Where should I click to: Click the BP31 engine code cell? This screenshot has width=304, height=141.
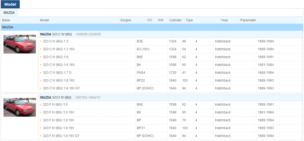[141, 128]
